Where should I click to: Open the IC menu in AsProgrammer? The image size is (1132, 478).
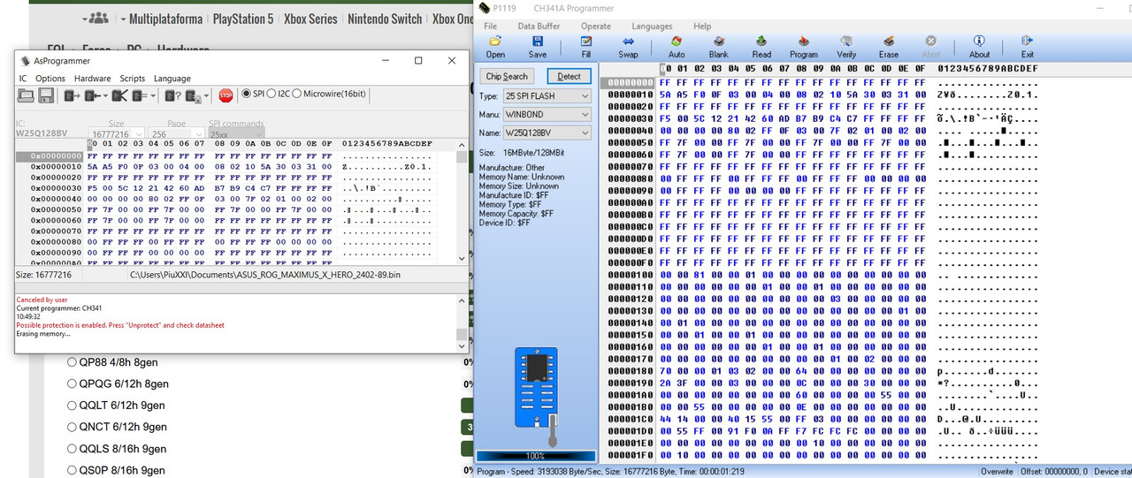[23, 79]
